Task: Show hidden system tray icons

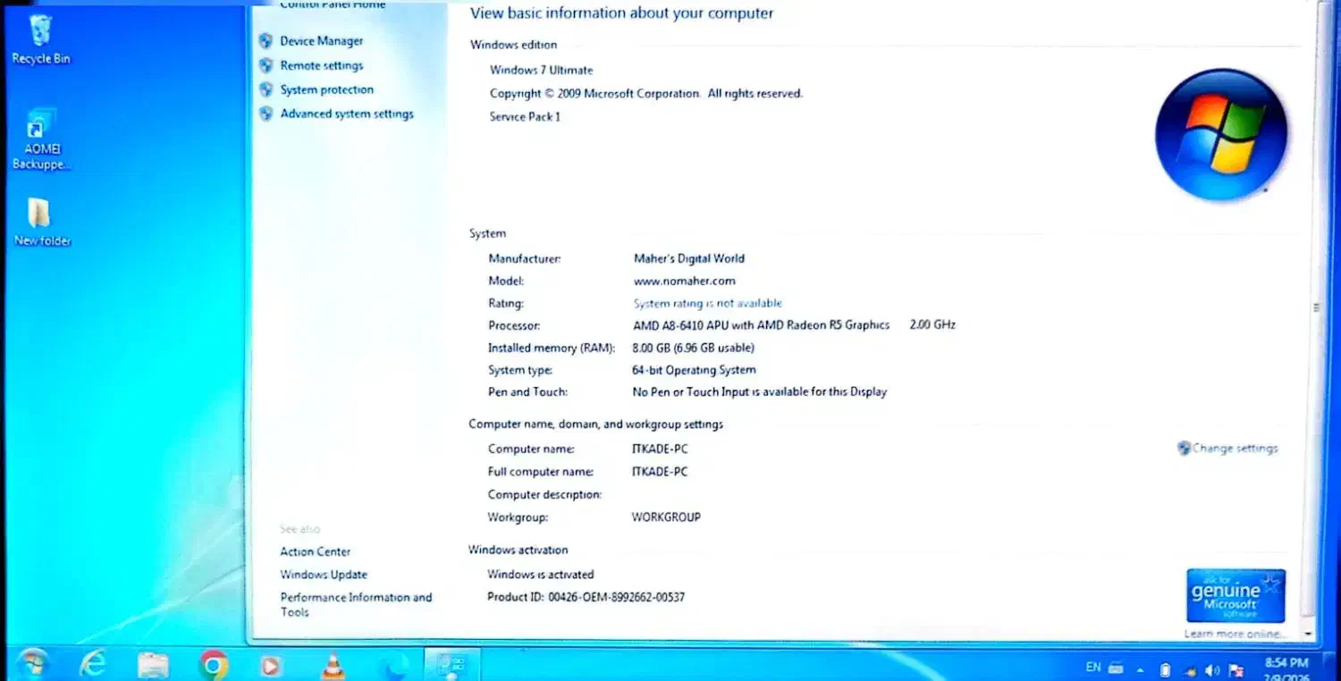Action: (1140, 669)
